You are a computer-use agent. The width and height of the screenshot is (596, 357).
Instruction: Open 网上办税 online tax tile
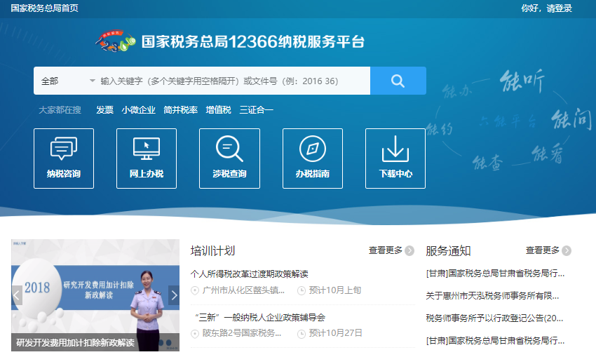coord(147,158)
